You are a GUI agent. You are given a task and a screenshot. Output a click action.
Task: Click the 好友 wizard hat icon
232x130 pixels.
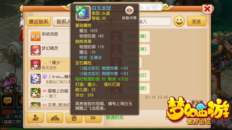(8, 86)
